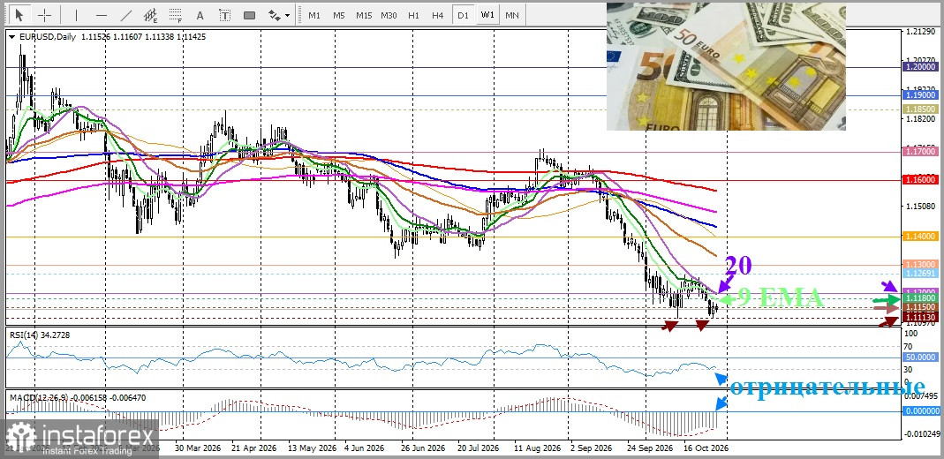944x459 pixels.
Task: Click the 1.18500 price level label
Action: 919,109
